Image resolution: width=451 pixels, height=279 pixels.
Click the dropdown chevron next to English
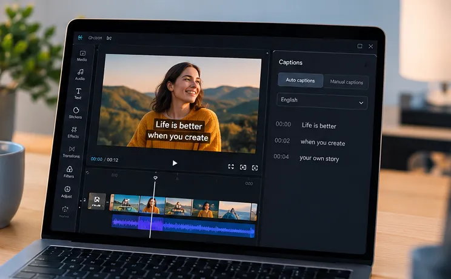pos(361,103)
